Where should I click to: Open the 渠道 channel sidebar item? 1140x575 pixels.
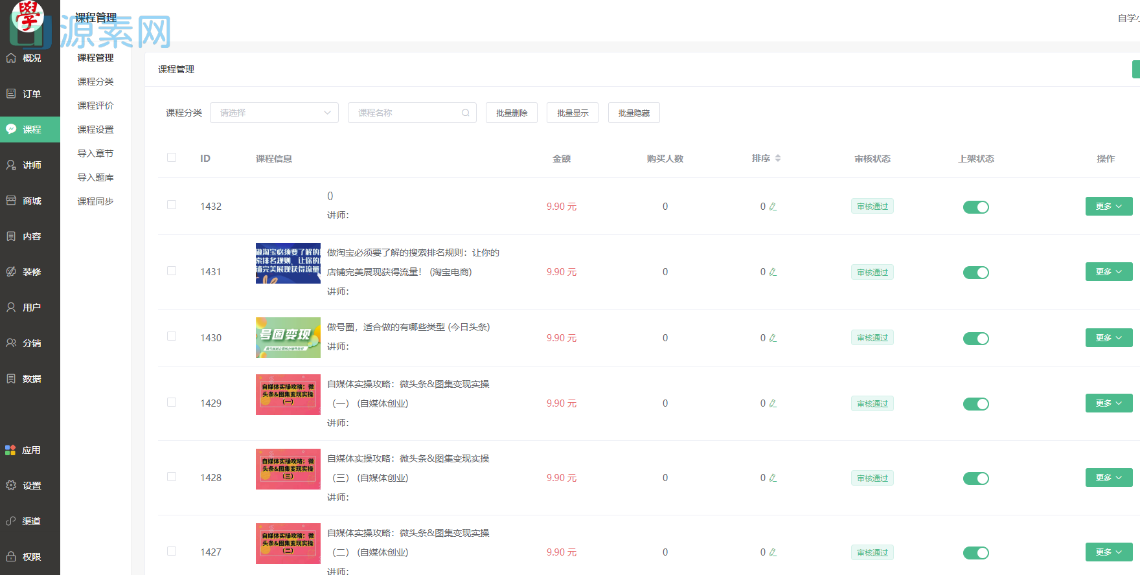[x=30, y=521]
